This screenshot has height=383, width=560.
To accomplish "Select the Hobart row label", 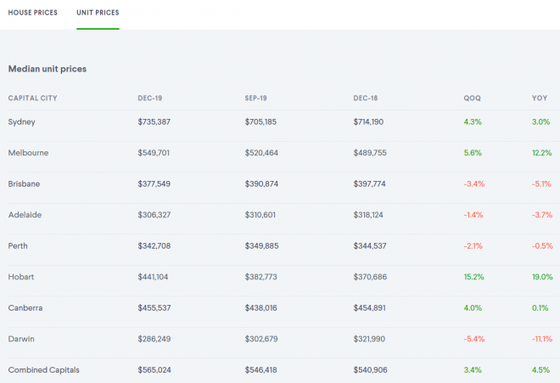I will pyautogui.click(x=21, y=277).
